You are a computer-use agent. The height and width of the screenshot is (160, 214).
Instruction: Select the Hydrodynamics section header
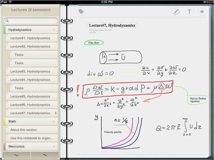coord(30,30)
